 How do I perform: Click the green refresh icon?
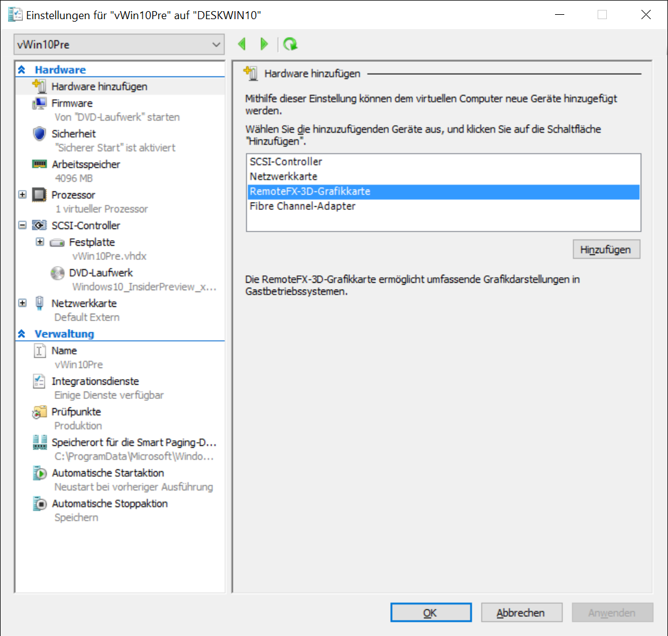[x=291, y=44]
